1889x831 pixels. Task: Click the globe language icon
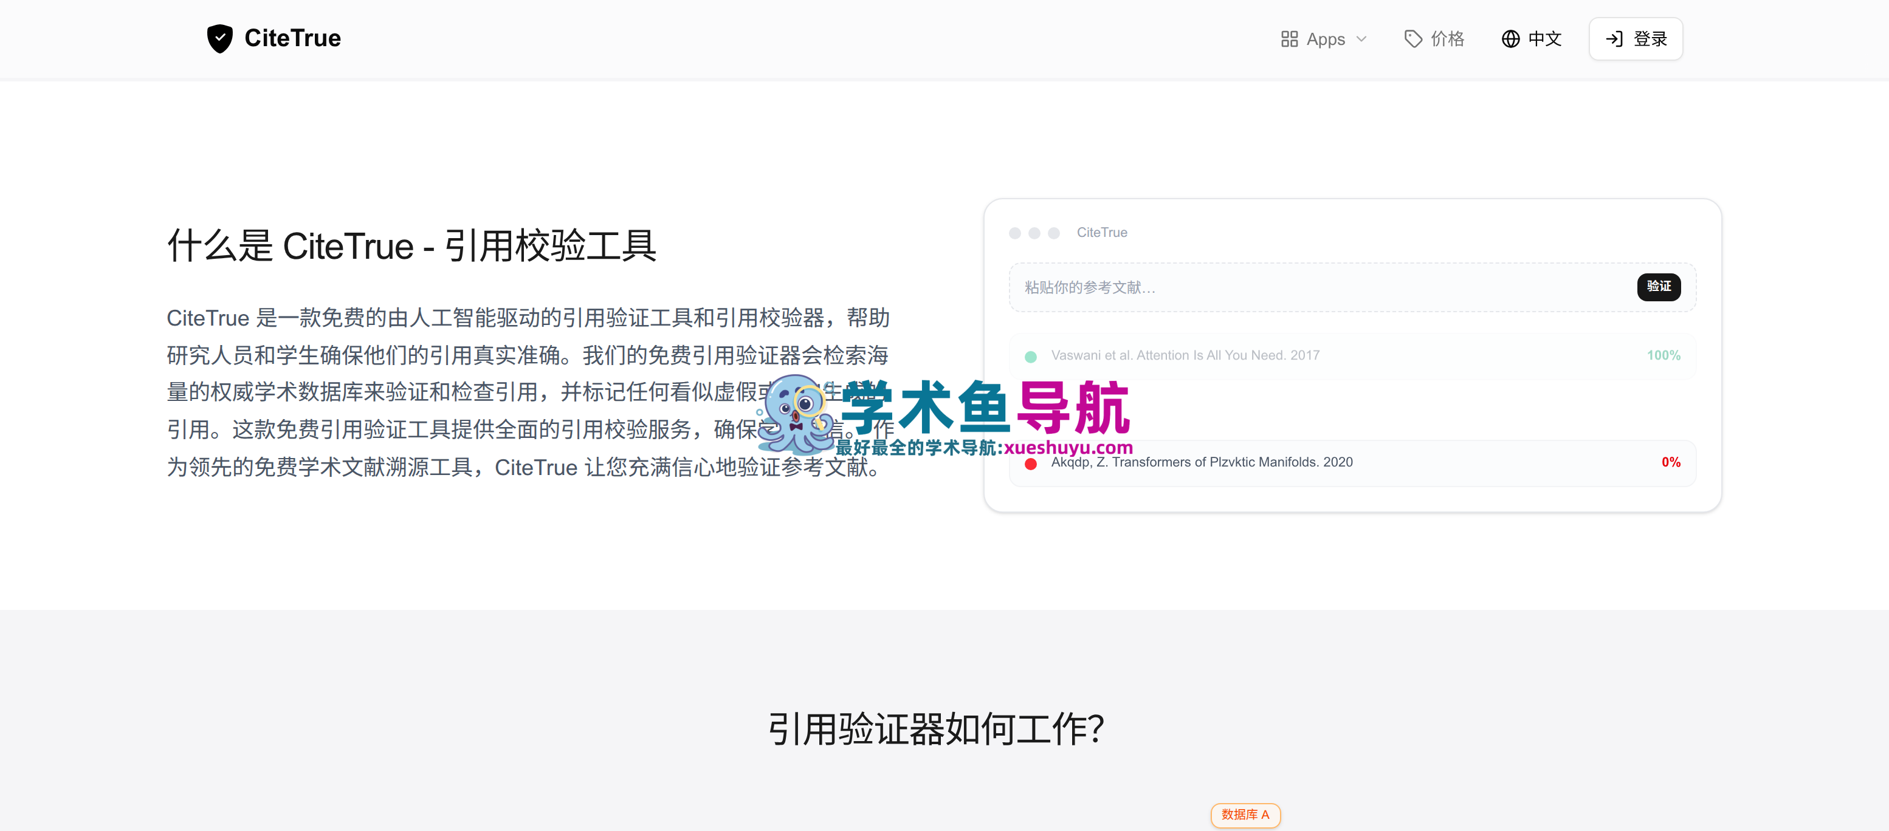point(1510,39)
